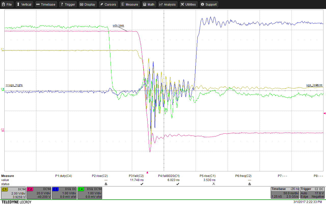Click the C2 ground level marker
This screenshot has width=326, height=204.
click(3, 130)
